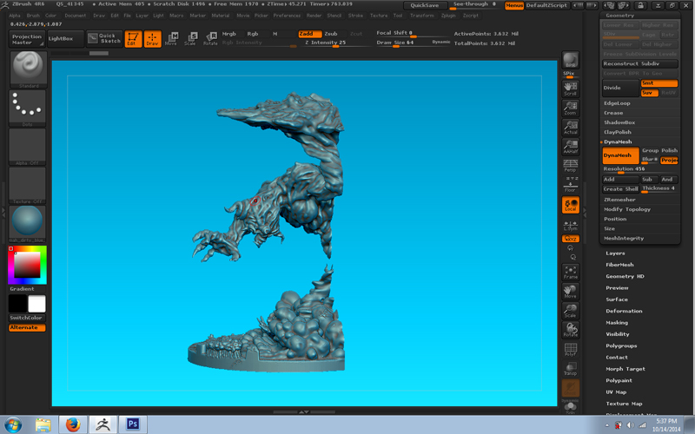Expand the FiberMesh subpalette
This screenshot has height=434, width=695.
619,265
